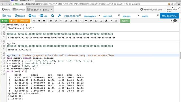
Task: Click the split view toolbar icon
Action: click(96, 21)
